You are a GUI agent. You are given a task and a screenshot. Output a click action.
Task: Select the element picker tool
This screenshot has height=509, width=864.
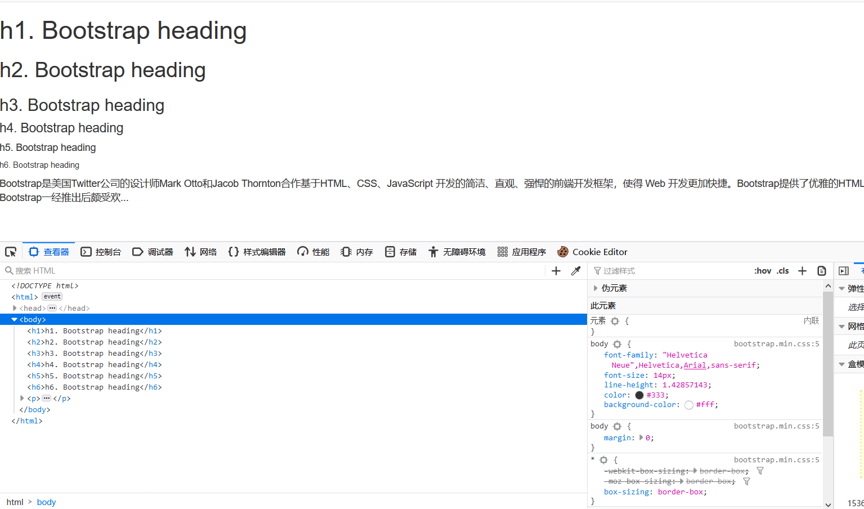point(10,252)
